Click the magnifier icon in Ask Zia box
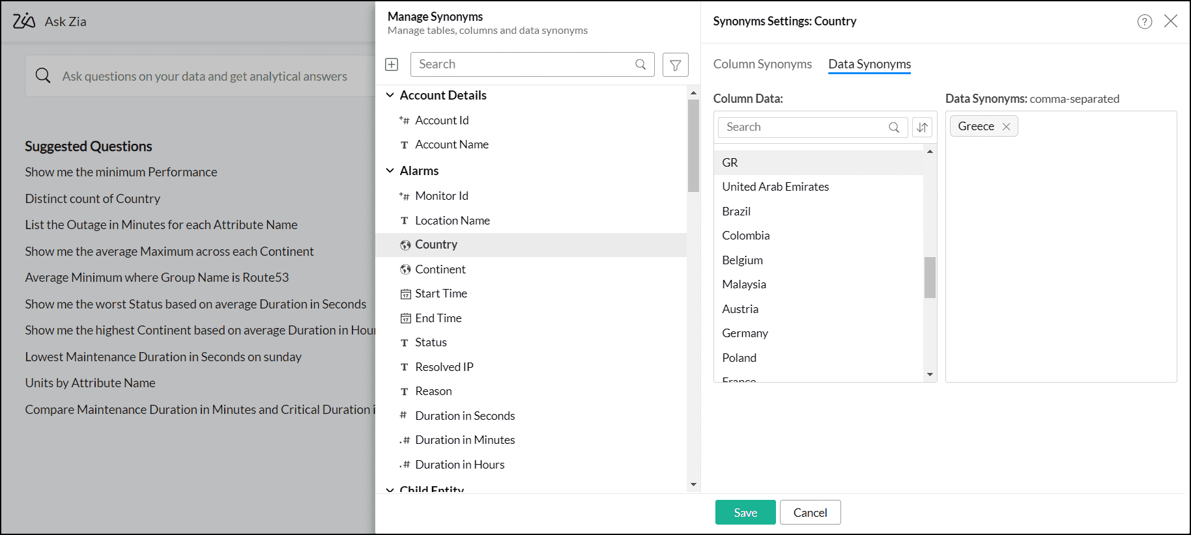Image resolution: width=1191 pixels, height=535 pixels. (43, 76)
